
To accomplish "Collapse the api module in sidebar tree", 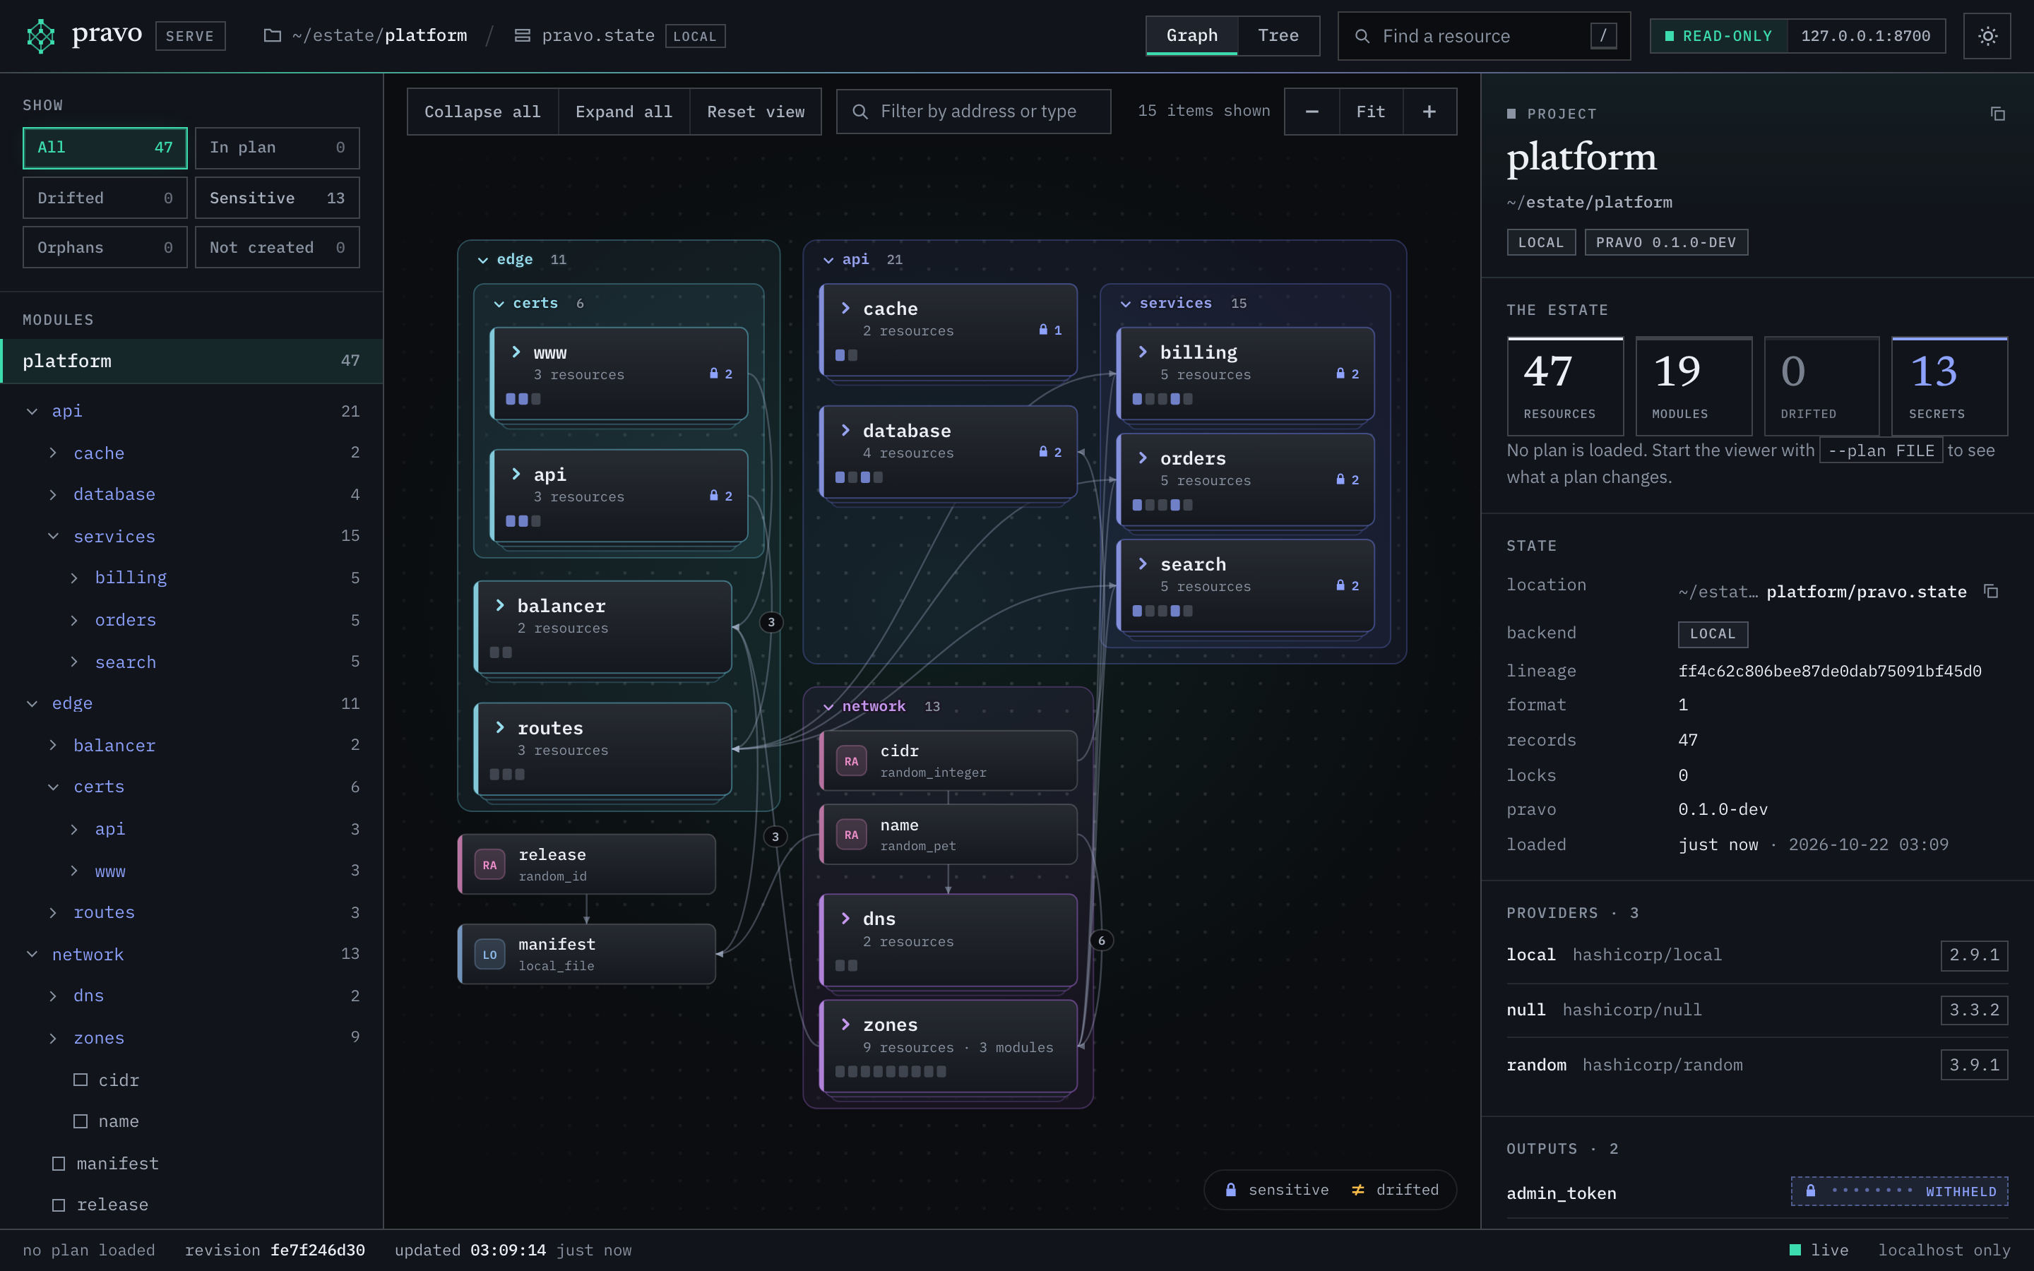I will [x=32, y=411].
